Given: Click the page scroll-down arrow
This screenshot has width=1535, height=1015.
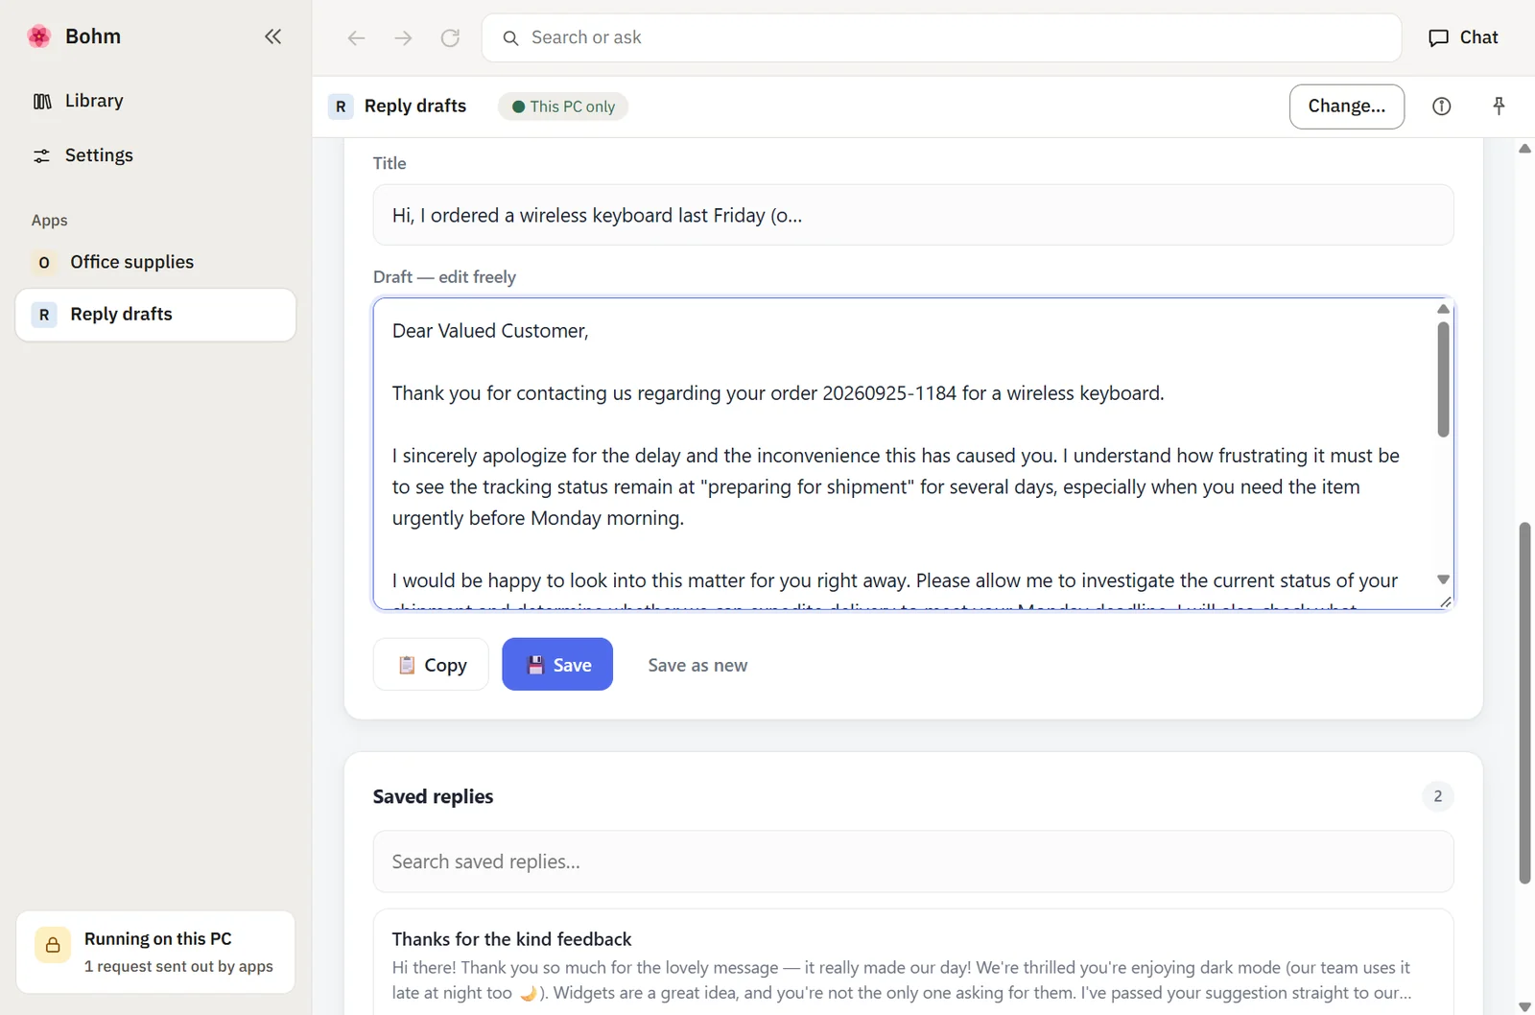Looking at the screenshot, I should point(1524,1005).
